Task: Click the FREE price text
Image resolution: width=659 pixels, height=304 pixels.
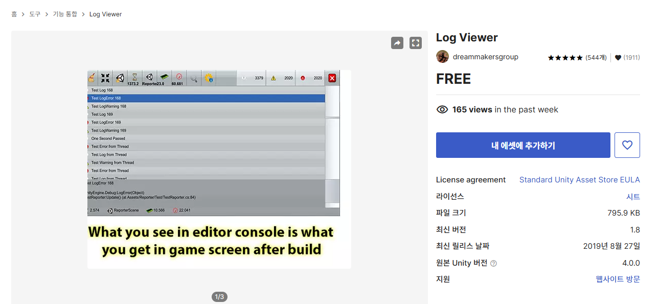Action: coord(453,79)
